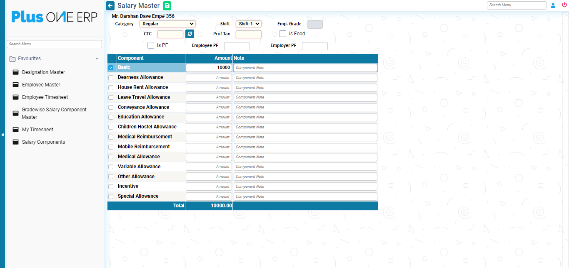Open Employee Master from sidebar
The image size is (569, 268).
pos(41,85)
